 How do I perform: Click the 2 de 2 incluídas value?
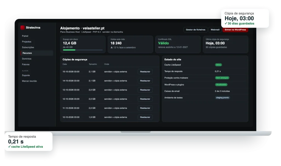222,91
